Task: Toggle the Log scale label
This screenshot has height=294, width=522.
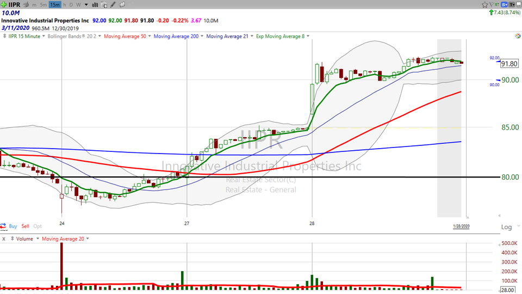Action: click(506, 227)
